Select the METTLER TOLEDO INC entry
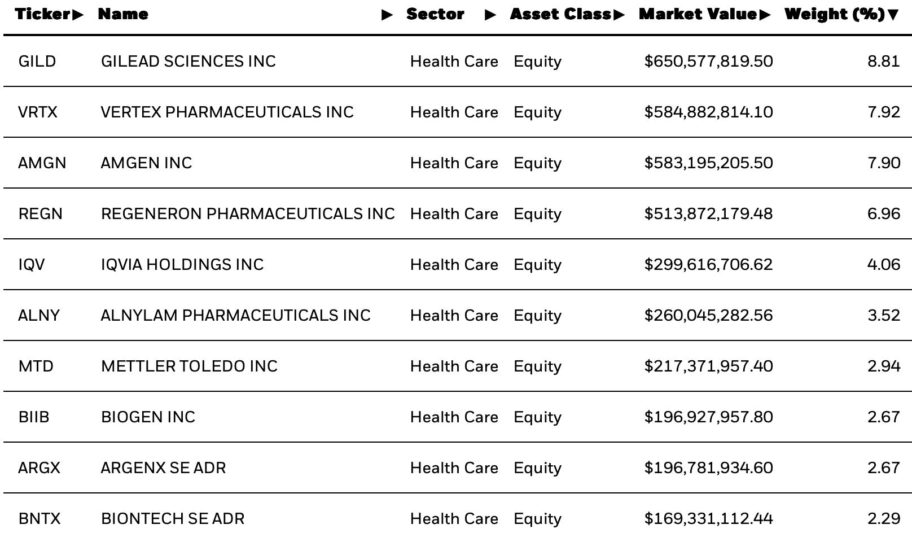 click(x=189, y=366)
